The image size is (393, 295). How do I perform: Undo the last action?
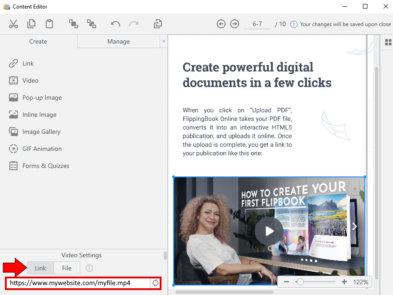pos(116,24)
